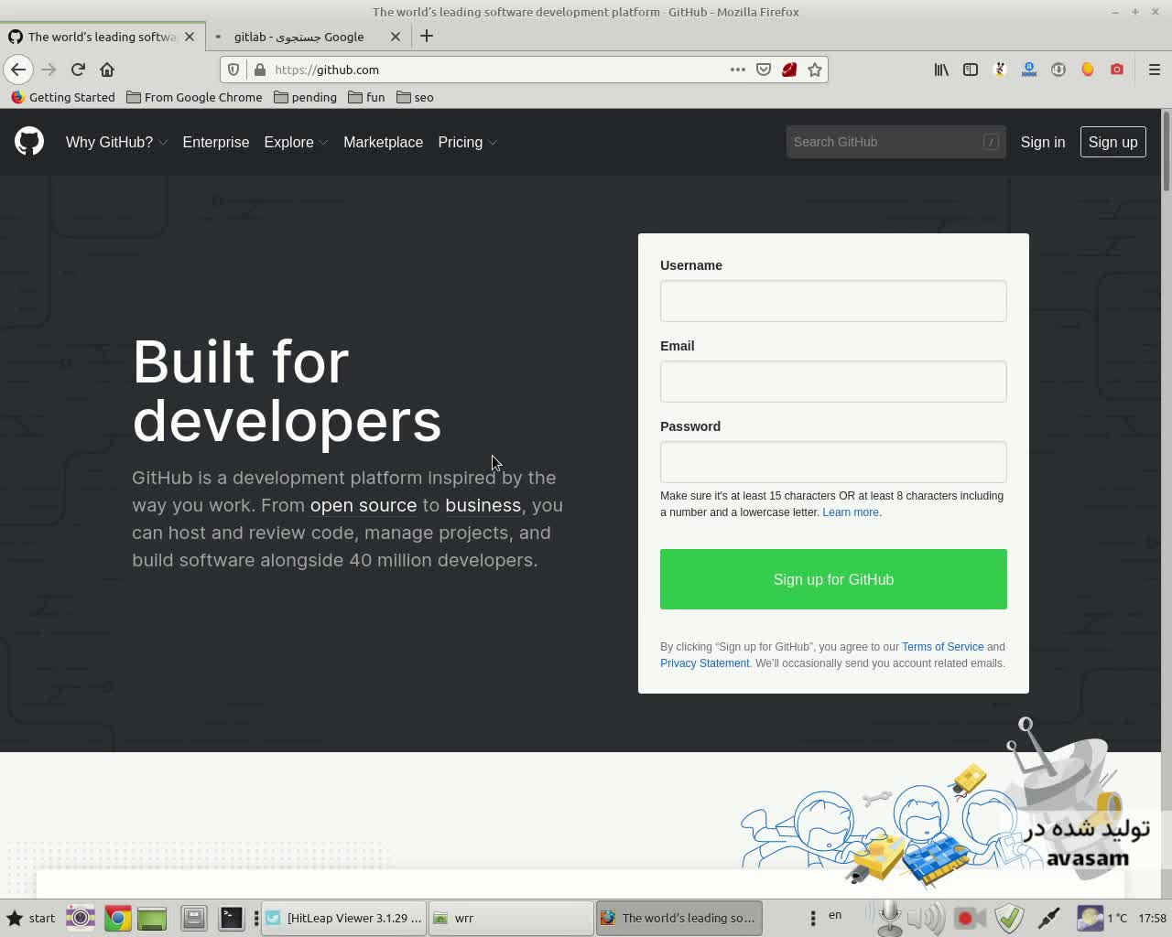Expand the Pricing dropdown

tap(467, 142)
